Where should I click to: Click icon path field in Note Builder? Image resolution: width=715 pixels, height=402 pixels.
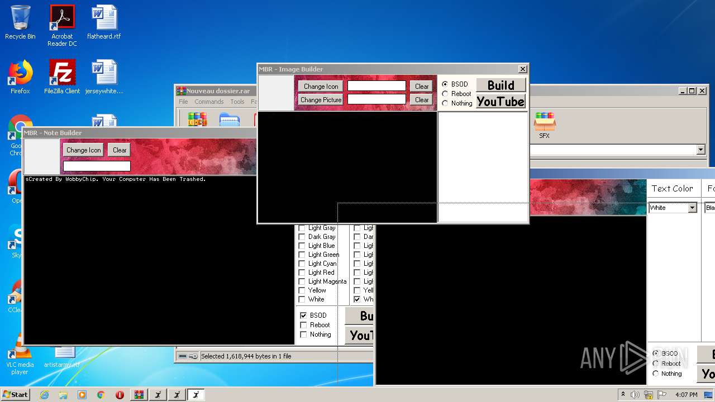97,166
